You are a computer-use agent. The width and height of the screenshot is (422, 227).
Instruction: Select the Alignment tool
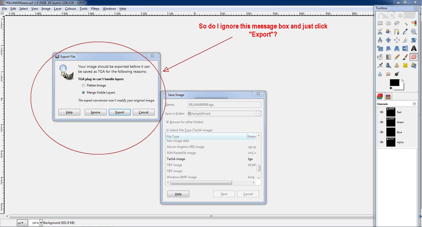397,40
